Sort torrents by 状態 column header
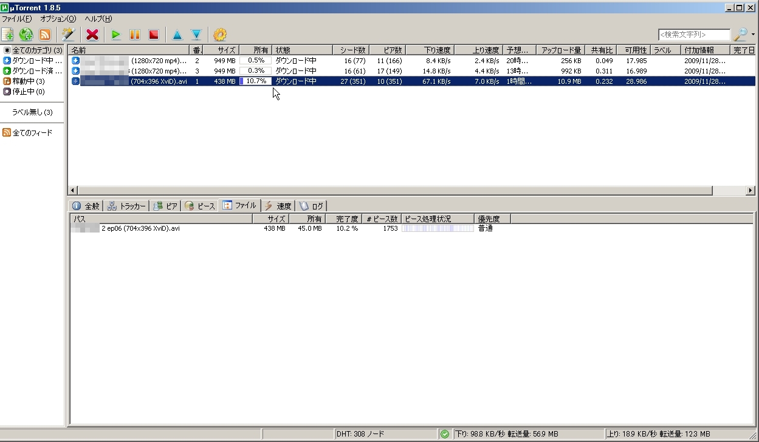This screenshot has height=442, width=759. click(x=302, y=50)
